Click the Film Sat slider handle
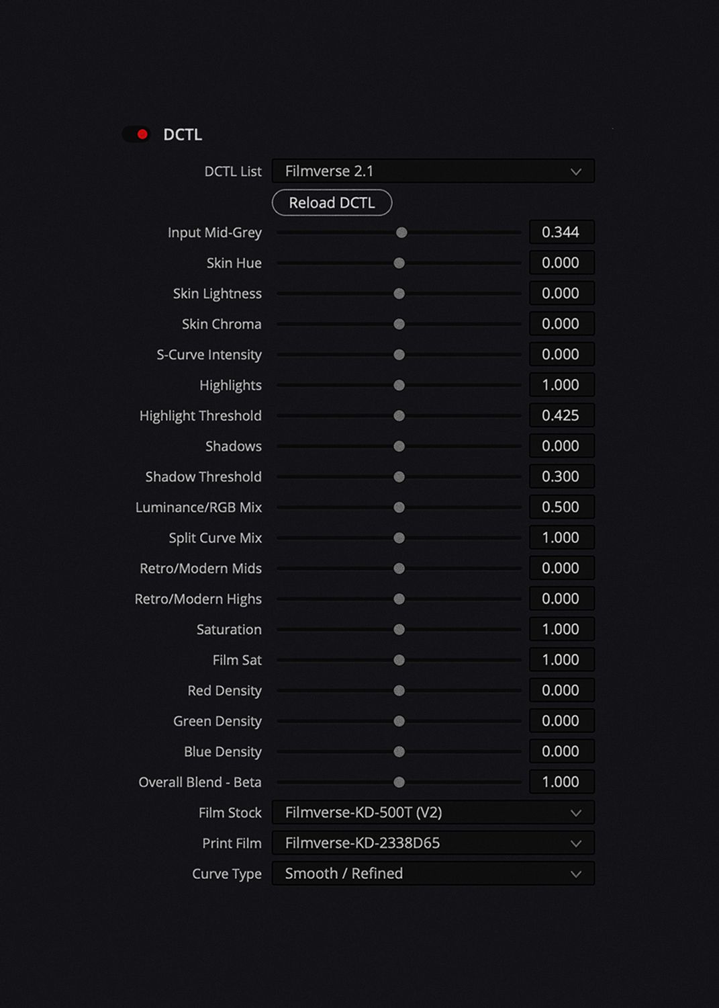The image size is (719, 1008). click(399, 660)
